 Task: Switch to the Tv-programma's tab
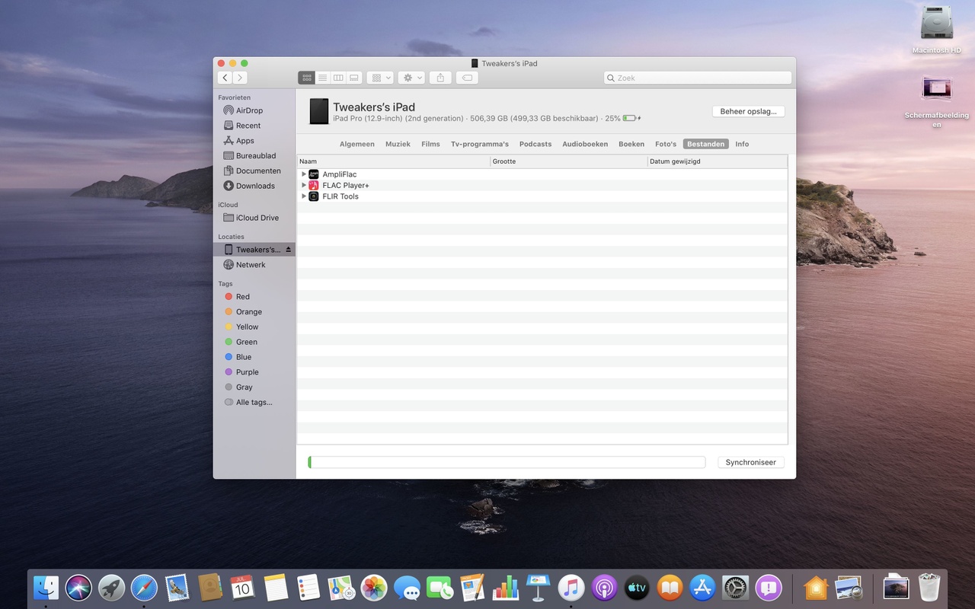(480, 144)
